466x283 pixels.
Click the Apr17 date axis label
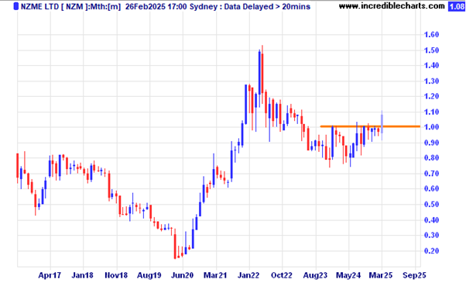(50, 275)
